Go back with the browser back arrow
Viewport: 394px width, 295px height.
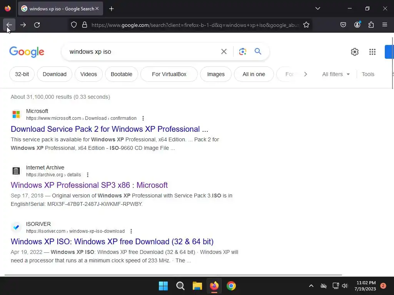click(x=9, y=25)
